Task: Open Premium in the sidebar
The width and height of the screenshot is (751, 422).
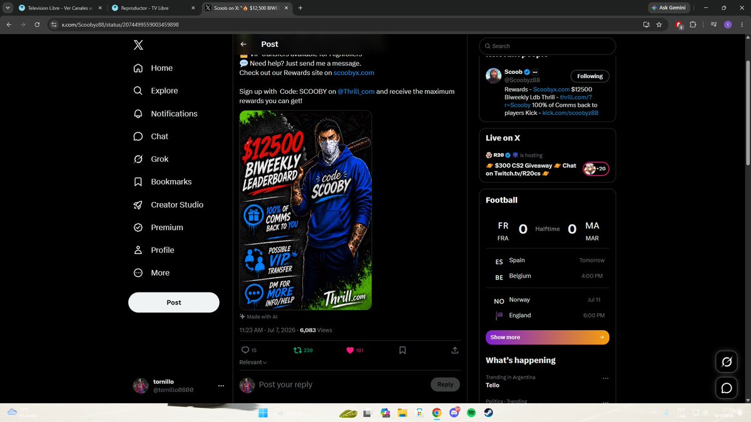Action: (x=158, y=228)
